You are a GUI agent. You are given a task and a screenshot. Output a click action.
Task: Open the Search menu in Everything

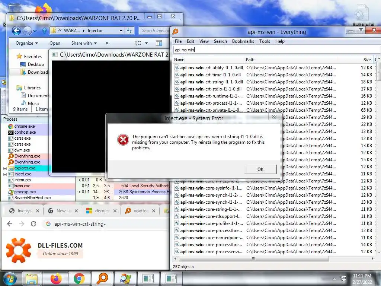(220, 41)
